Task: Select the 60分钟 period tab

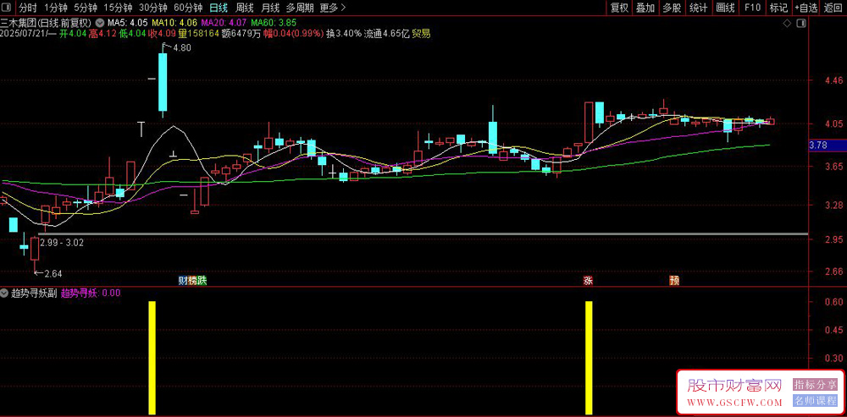Action: [188, 8]
